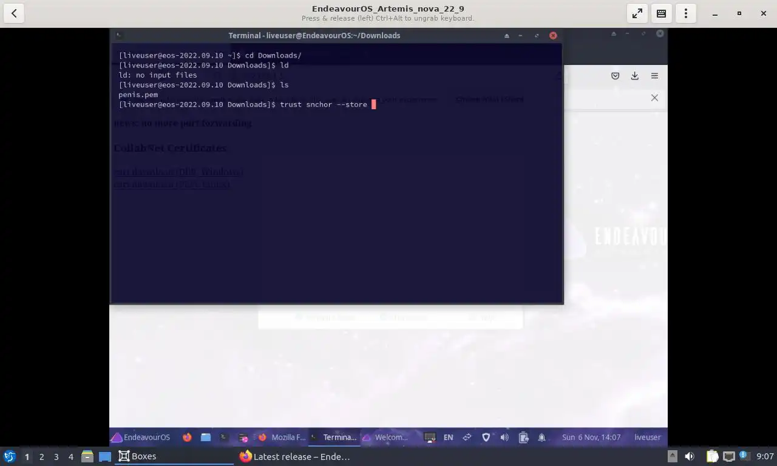The image size is (777, 466).
Task: Open the EndeavourOS application menu in guest panel
Action: click(x=141, y=437)
